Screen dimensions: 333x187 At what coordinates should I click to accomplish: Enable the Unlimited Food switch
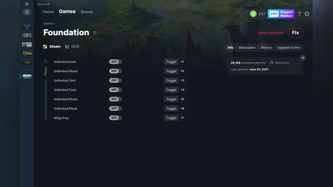(115, 90)
